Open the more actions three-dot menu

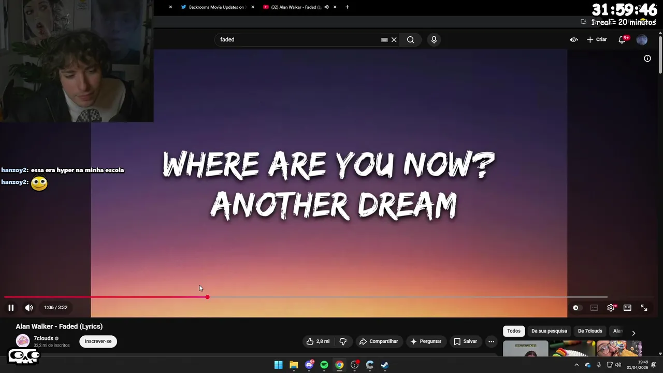point(491,341)
